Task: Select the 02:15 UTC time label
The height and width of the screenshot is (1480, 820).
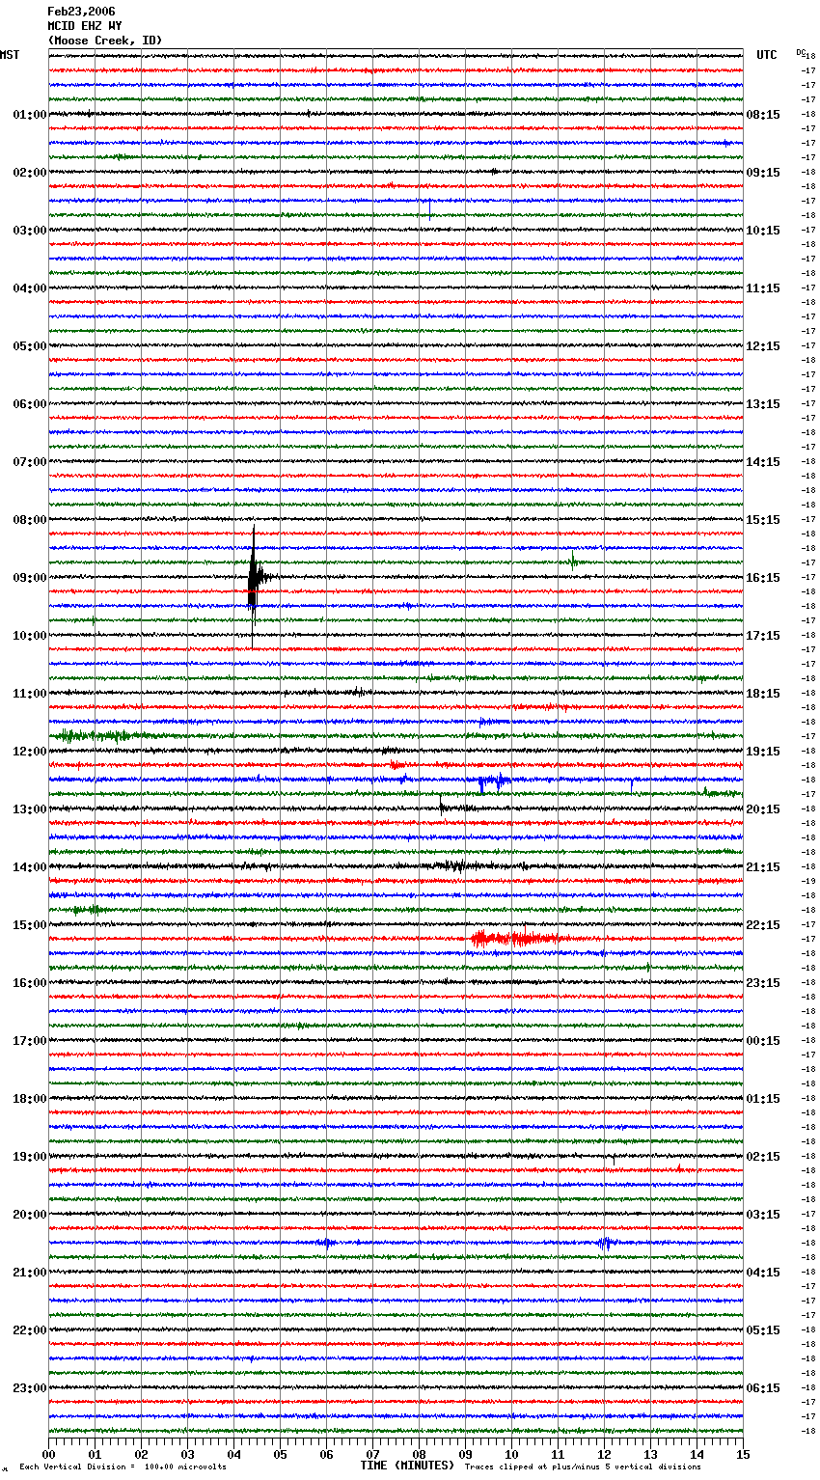Action: tap(763, 1157)
